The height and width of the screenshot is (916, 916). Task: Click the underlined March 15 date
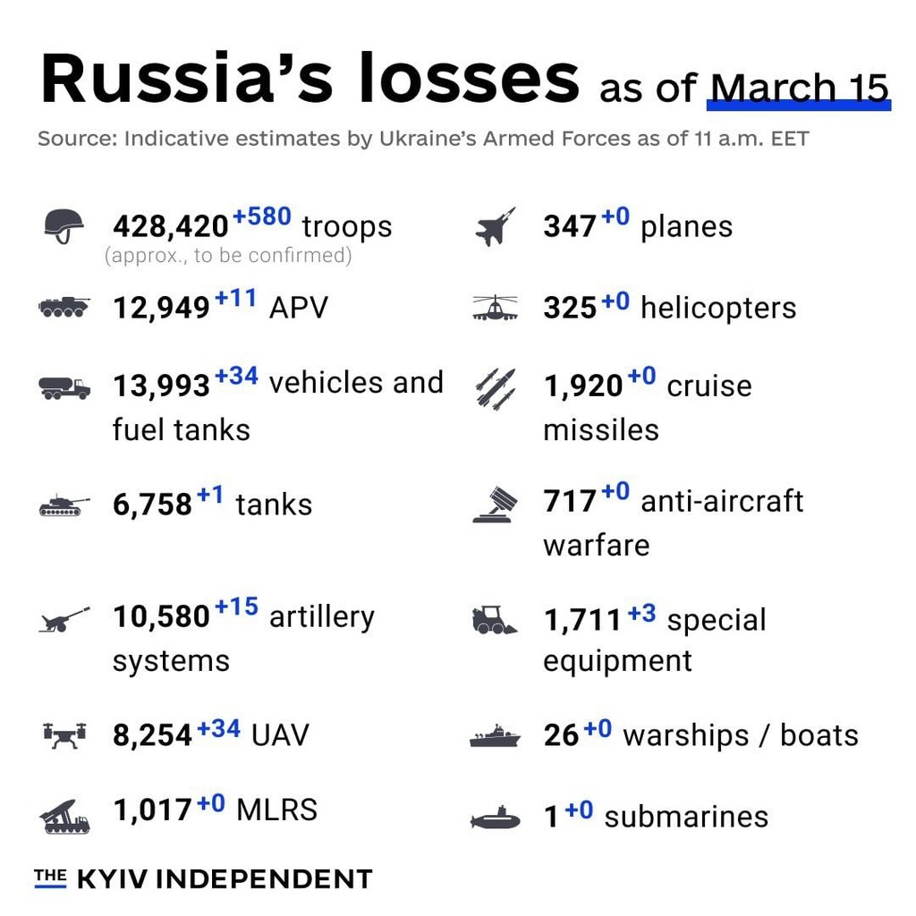(x=799, y=88)
